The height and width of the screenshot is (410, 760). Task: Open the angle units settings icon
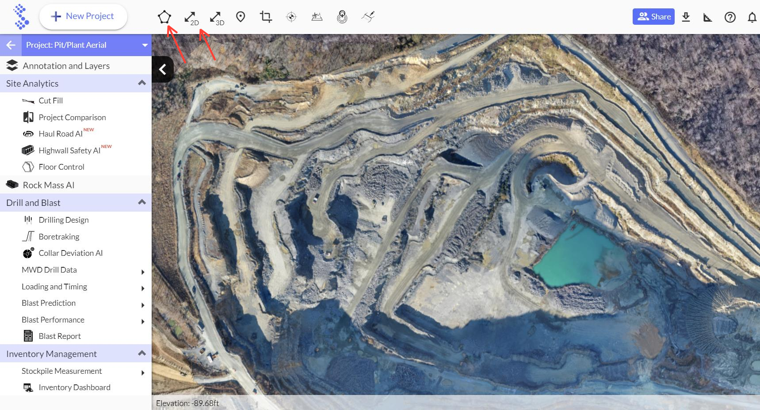(708, 17)
